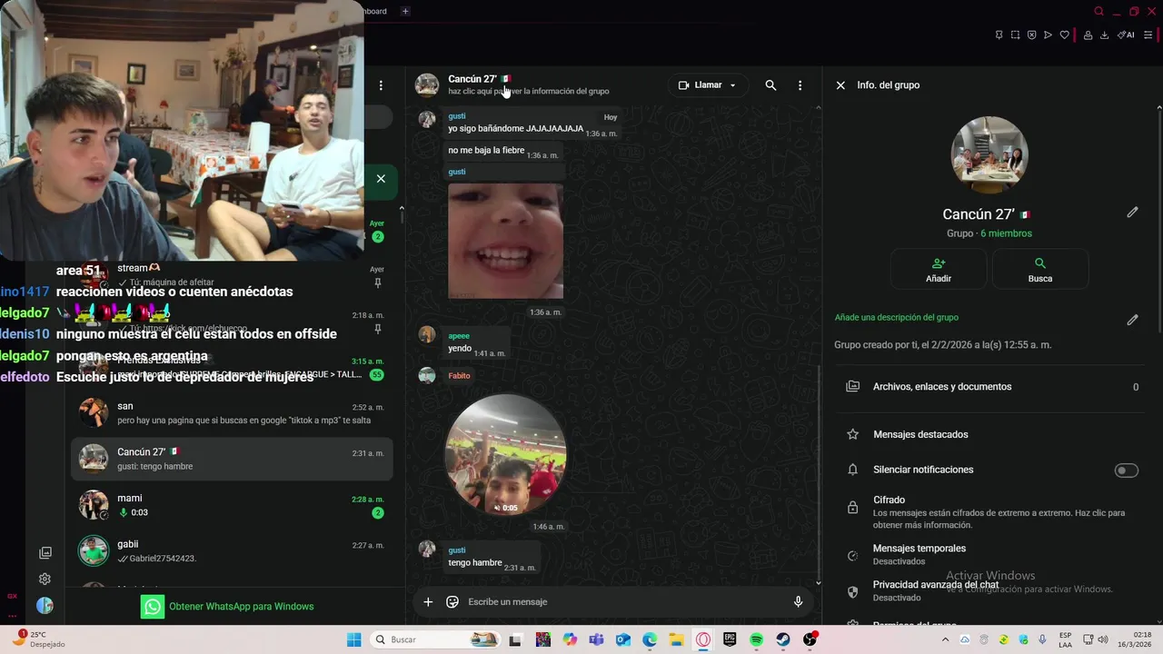Open Mensajes temporales setting
The width and height of the screenshot is (1163, 654).
coord(991,555)
